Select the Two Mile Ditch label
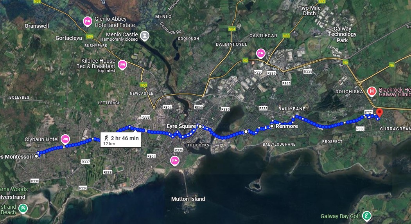The image size is (411, 224). coord(309,11)
